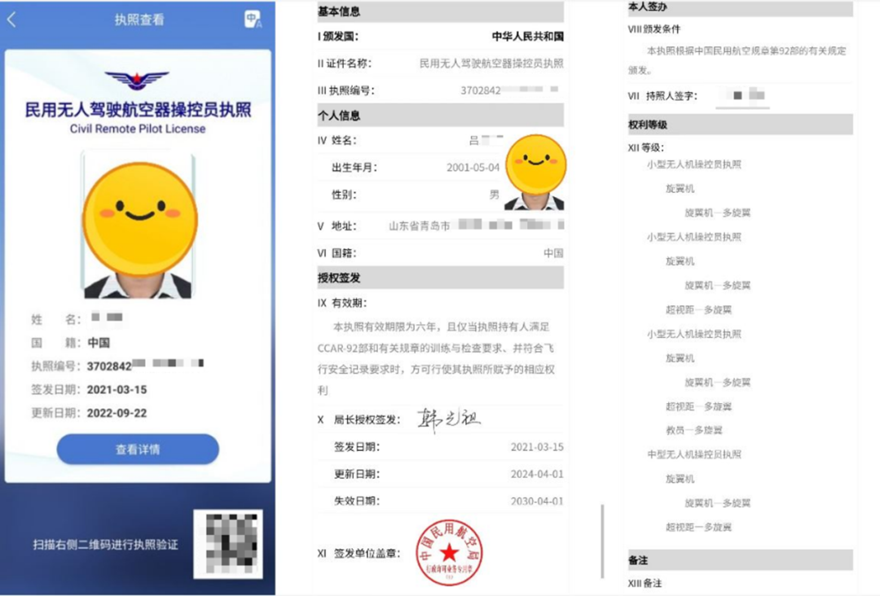Expand the 备注 section at the bottom

coord(737,559)
